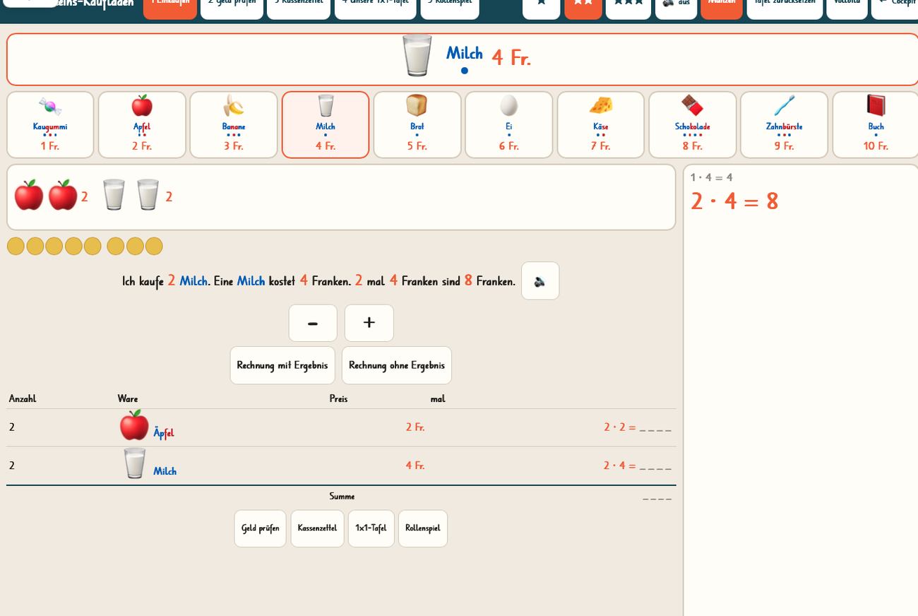
Task: Select the Kaugummi item for 1 Fr.
Action: pyautogui.click(x=50, y=124)
